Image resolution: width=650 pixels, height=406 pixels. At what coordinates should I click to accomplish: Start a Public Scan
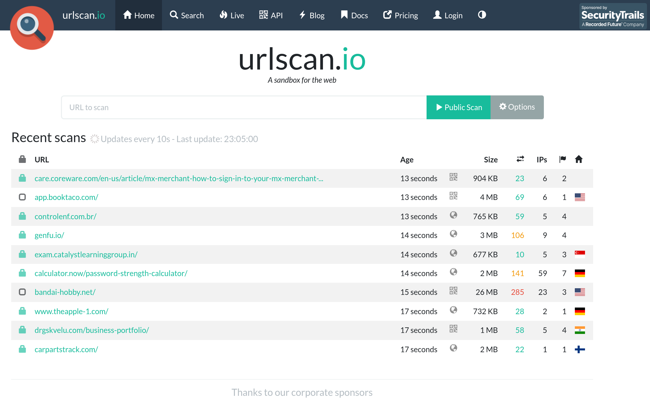pos(459,107)
